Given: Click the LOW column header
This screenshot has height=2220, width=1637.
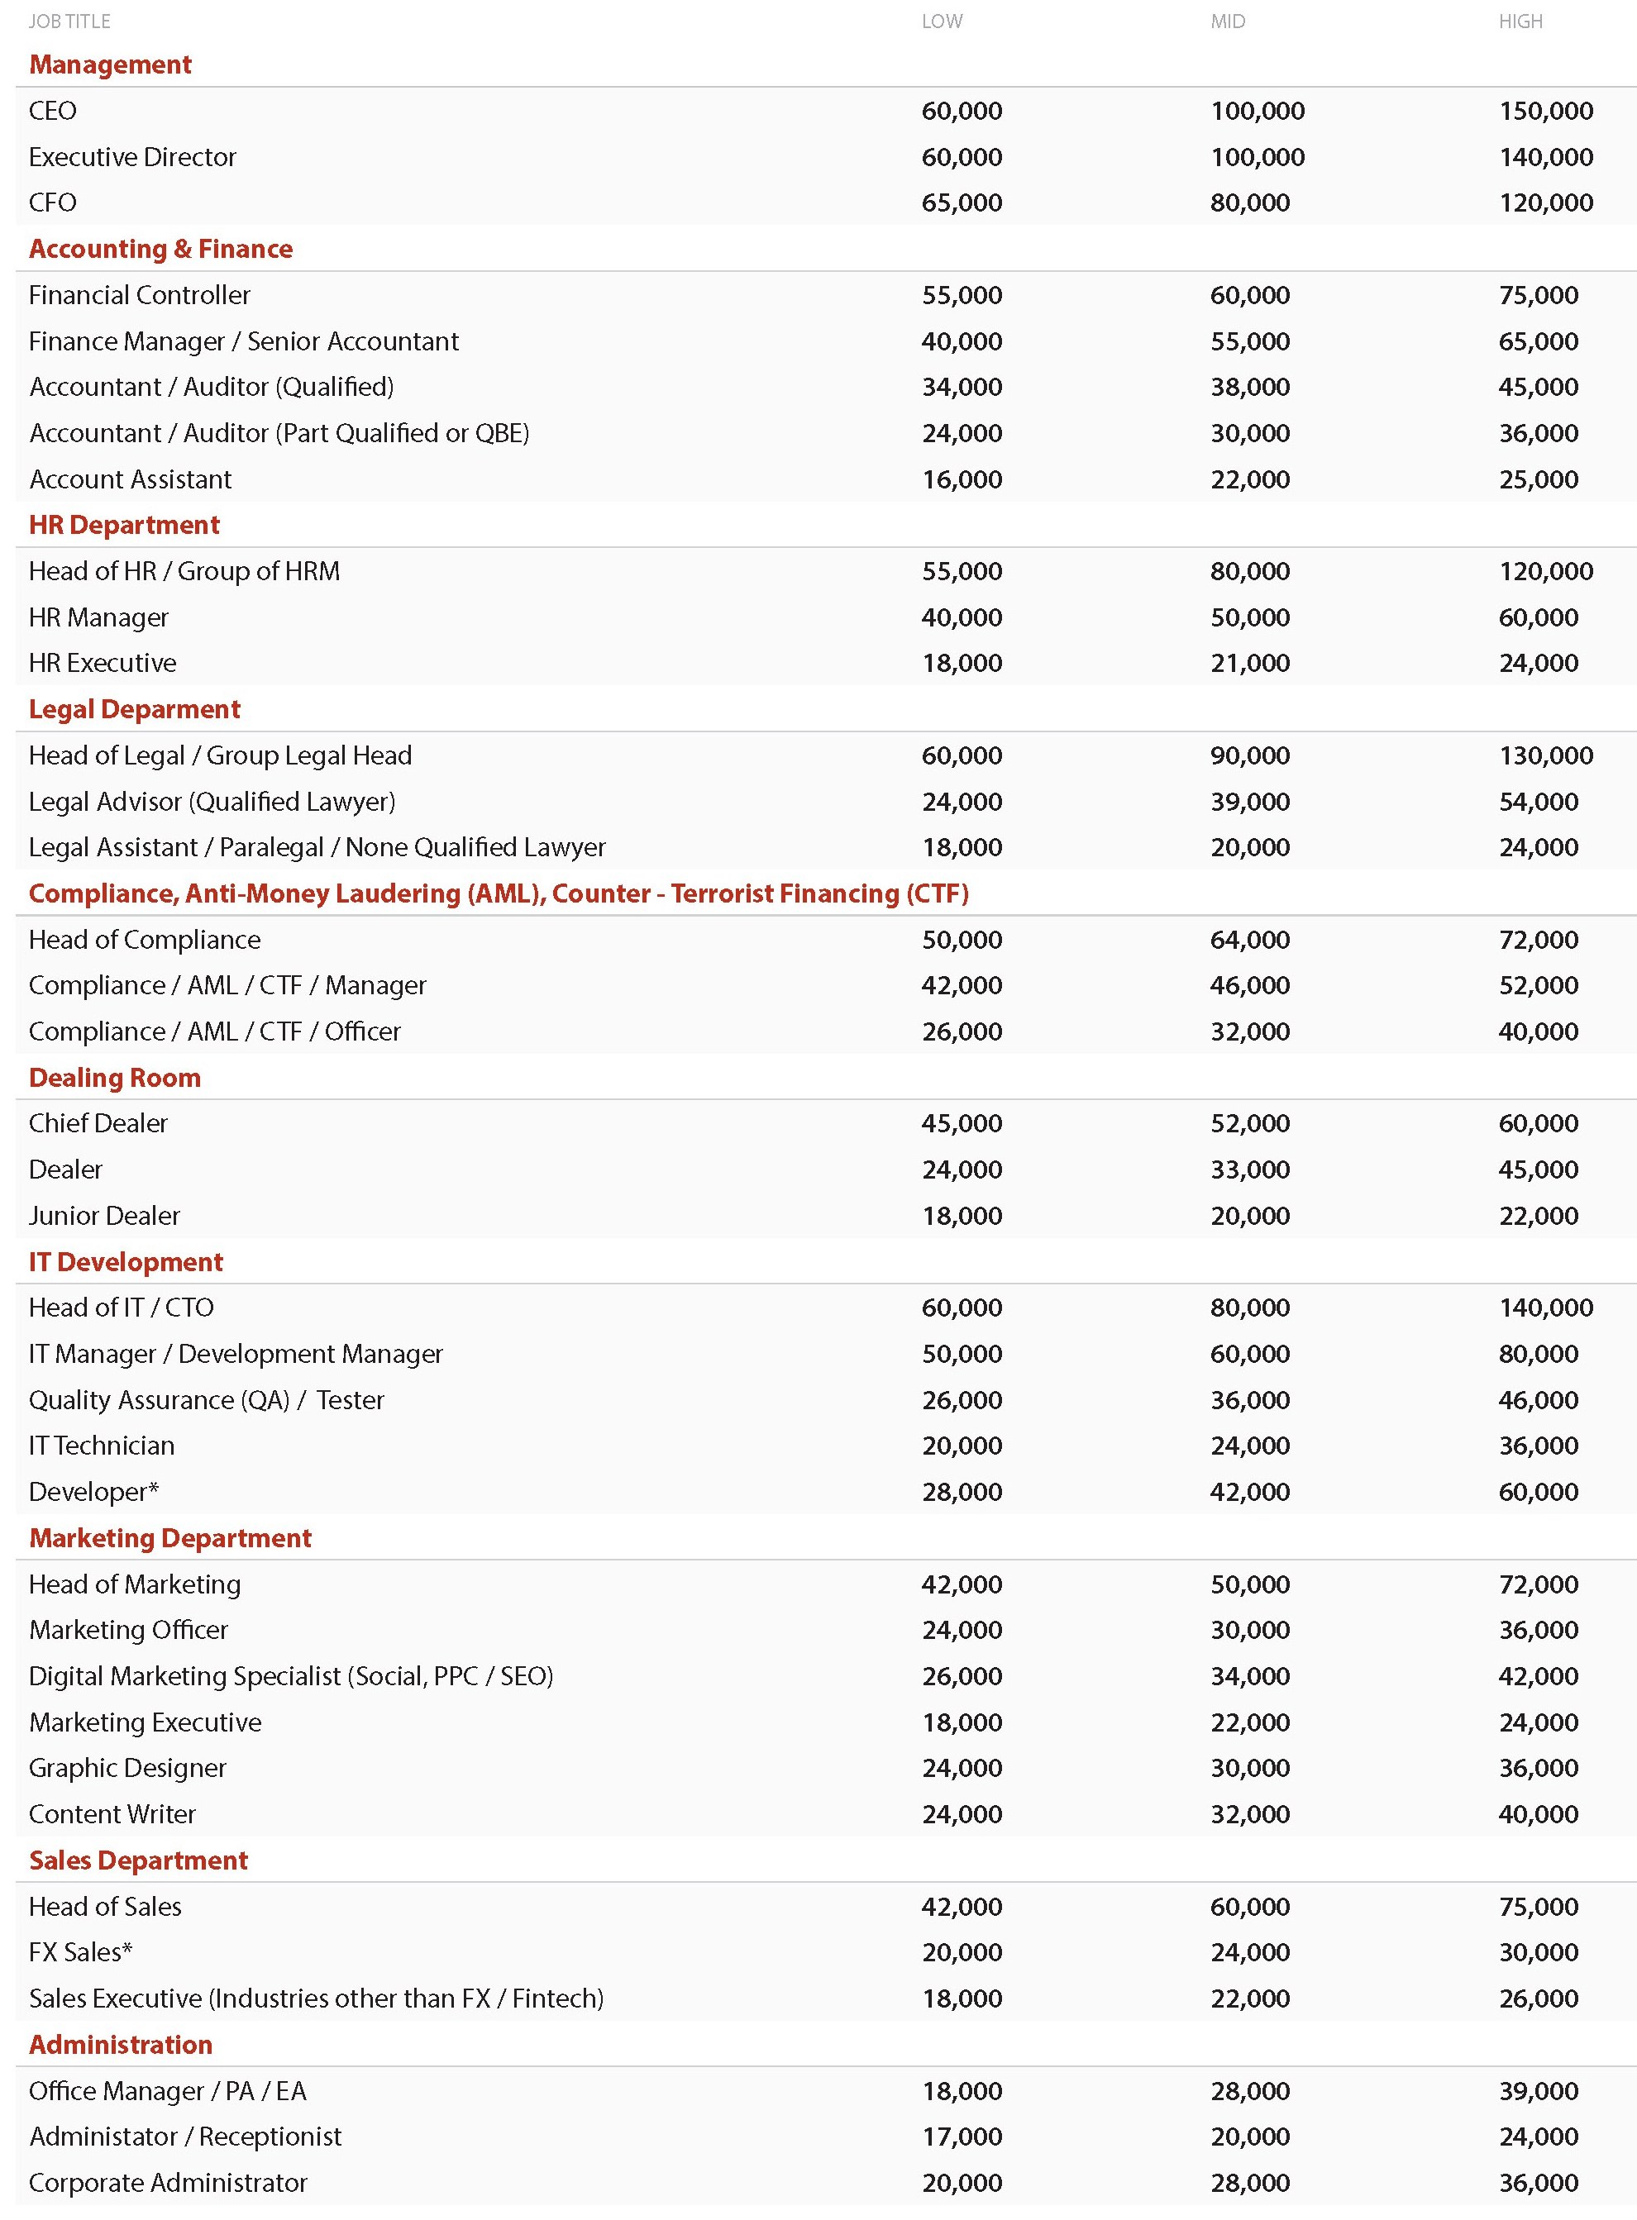Looking at the screenshot, I should click(x=942, y=21).
